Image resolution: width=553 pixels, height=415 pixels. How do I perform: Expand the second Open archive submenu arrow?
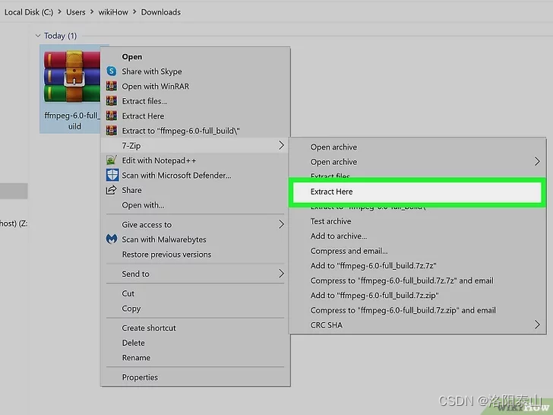537,162
